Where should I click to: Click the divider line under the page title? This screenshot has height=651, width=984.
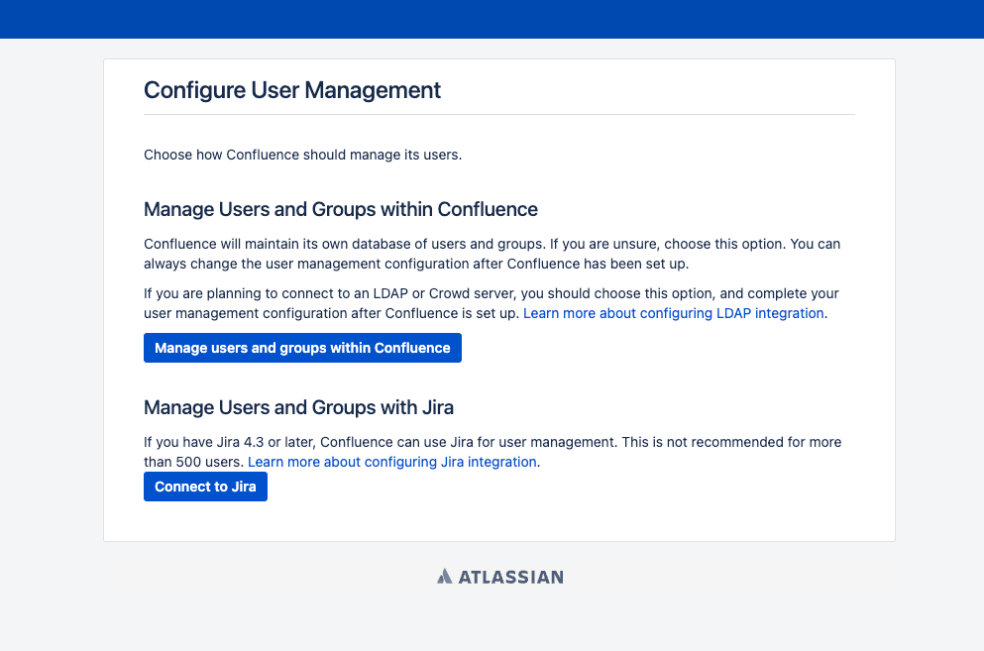point(499,114)
